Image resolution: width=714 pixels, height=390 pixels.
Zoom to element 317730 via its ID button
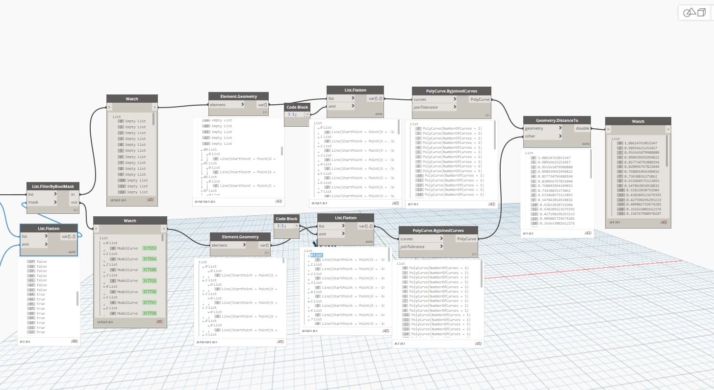[x=150, y=292]
